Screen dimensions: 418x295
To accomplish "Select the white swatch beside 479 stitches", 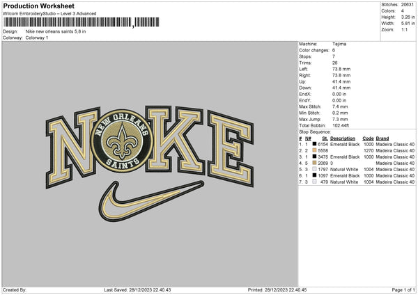I will tap(314, 182).
